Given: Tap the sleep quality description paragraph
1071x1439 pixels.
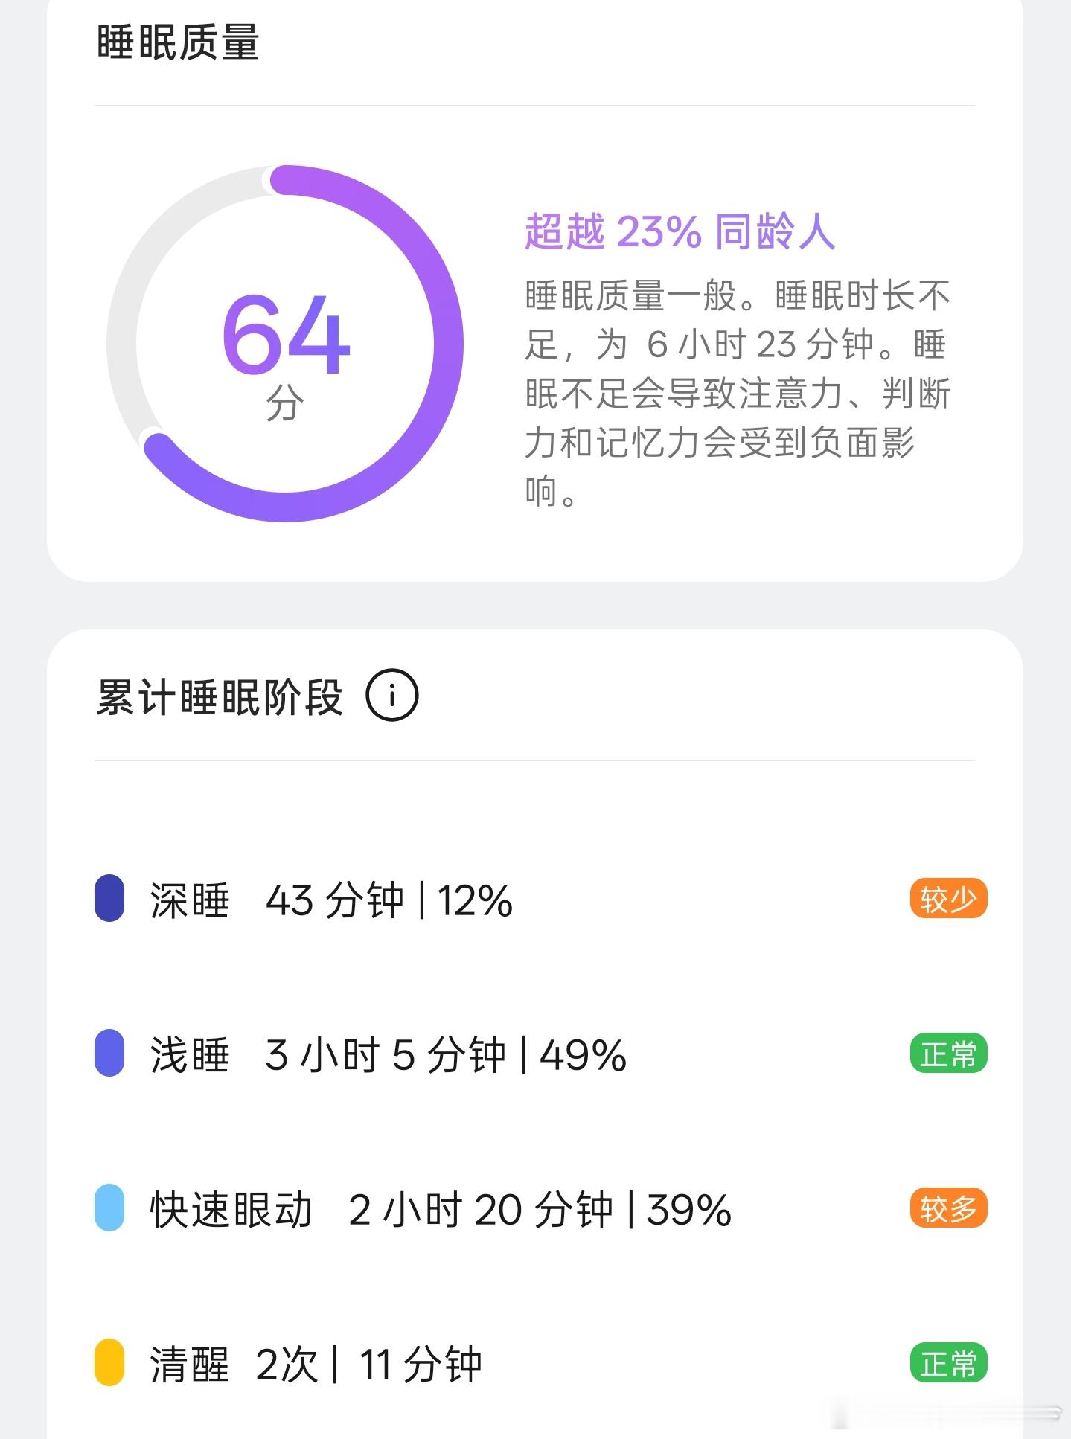Looking at the screenshot, I should click(x=737, y=393).
